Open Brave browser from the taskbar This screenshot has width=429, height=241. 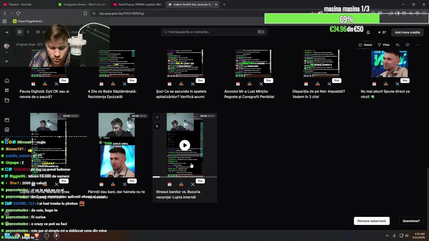click(x=37, y=236)
